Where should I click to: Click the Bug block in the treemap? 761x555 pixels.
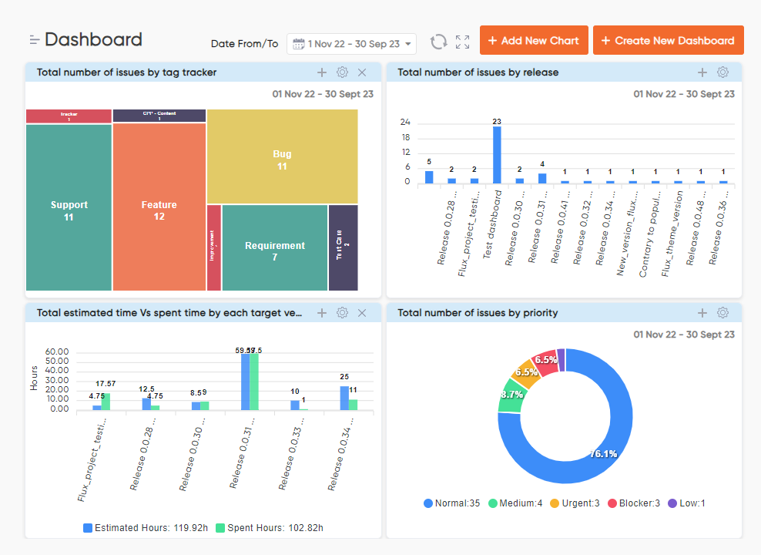pyautogui.click(x=282, y=156)
